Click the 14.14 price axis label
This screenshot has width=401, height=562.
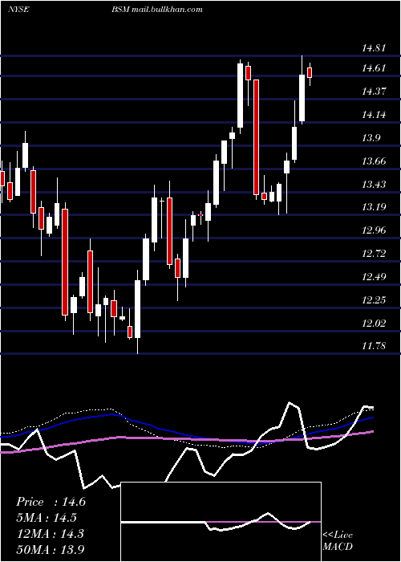tap(374, 114)
